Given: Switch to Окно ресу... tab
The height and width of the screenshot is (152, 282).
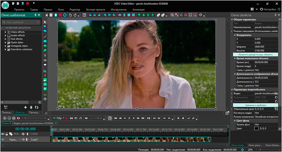Looking at the screenshot, I should pyautogui.click(x=255, y=145).
